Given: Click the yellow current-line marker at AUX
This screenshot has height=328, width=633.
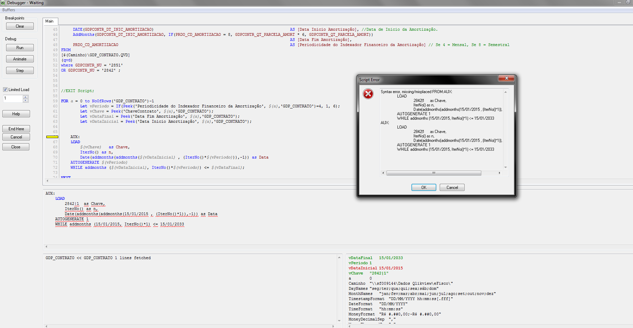Looking at the screenshot, I should point(52,137).
